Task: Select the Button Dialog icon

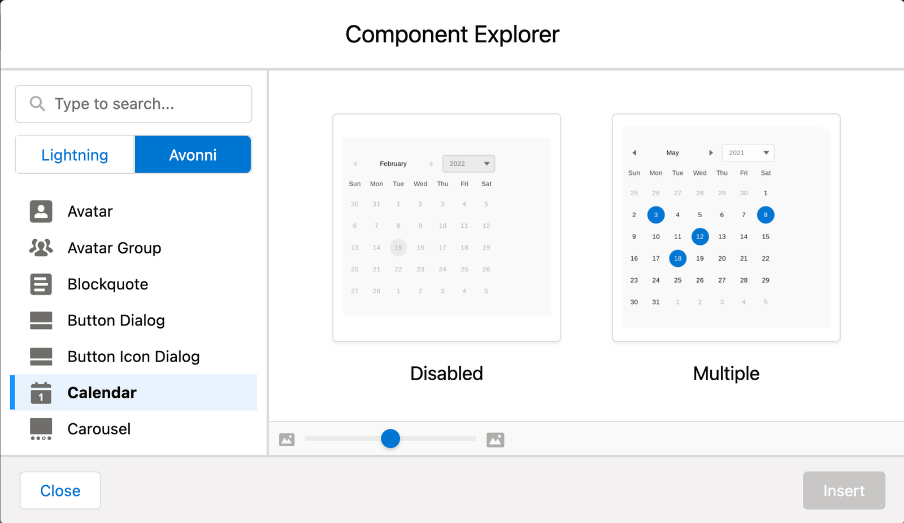Action: pos(40,320)
